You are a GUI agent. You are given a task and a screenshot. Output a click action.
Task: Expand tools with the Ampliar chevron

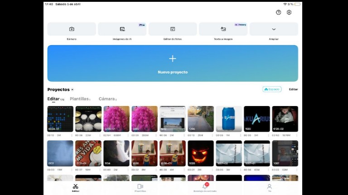point(274,29)
